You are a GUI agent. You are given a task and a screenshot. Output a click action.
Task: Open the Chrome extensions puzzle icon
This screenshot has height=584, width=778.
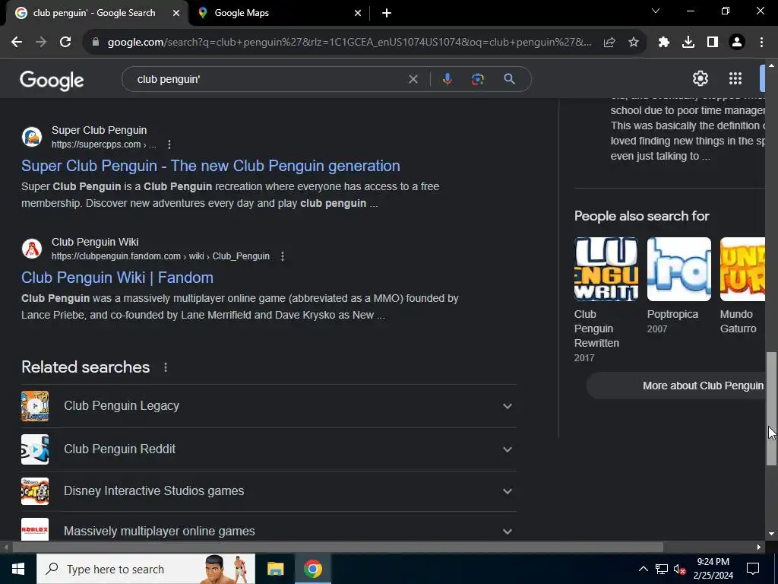click(x=664, y=43)
